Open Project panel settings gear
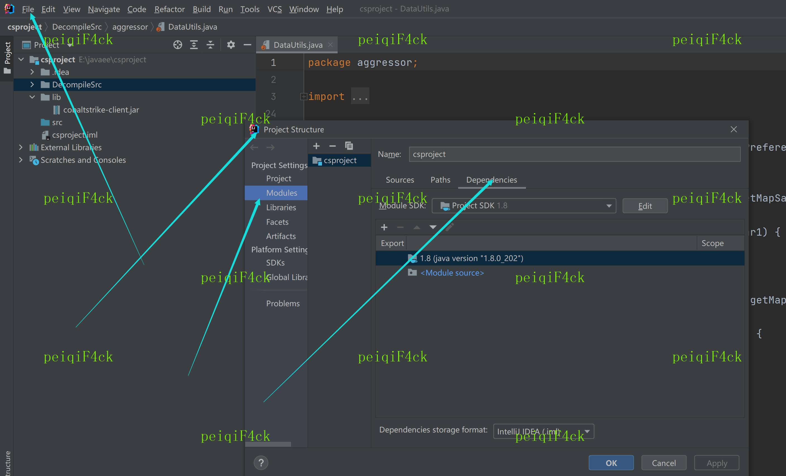This screenshot has width=786, height=476. (x=231, y=45)
